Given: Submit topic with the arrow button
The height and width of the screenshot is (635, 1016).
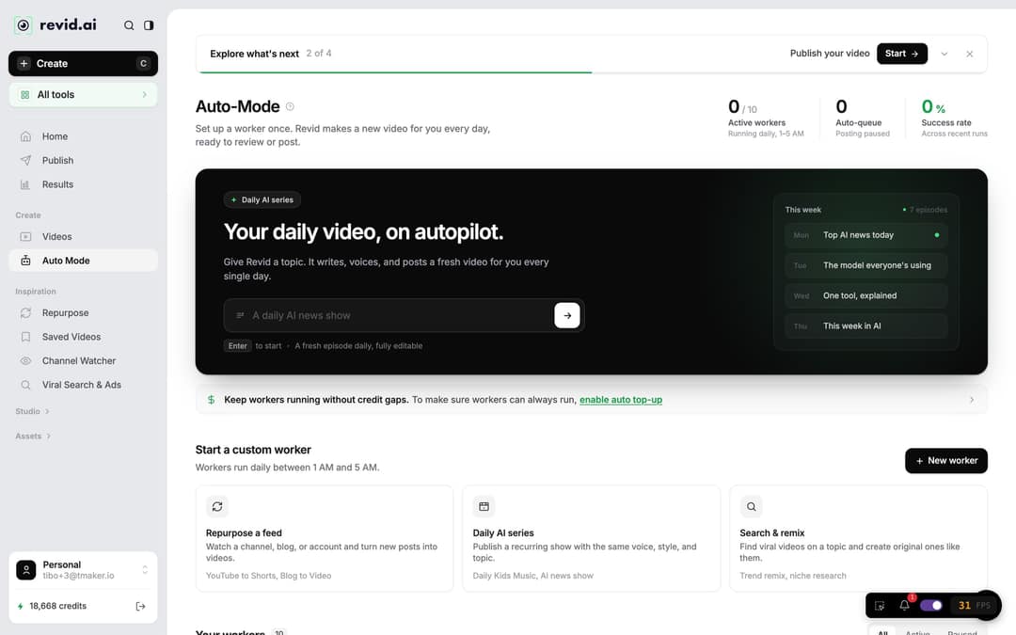Looking at the screenshot, I should click(567, 315).
